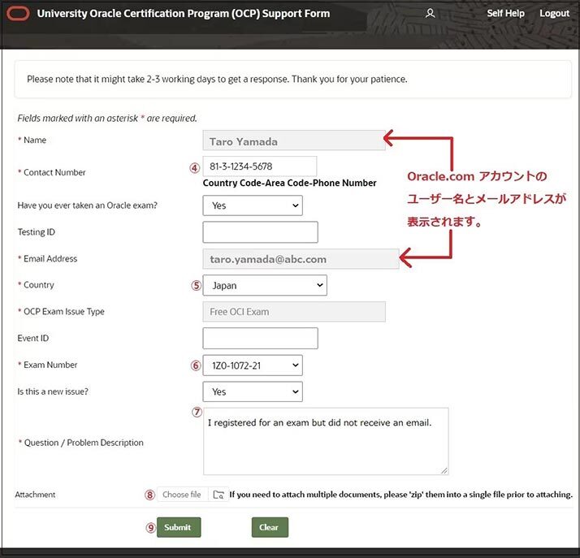Click the Choose file attachment field
The height and width of the screenshot is (558, 580).
click(183, 495)
